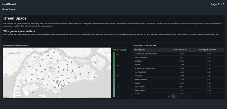Click the darkest green marker on the map
Viewport: 227px width, 109px height.
click(51, 68)
